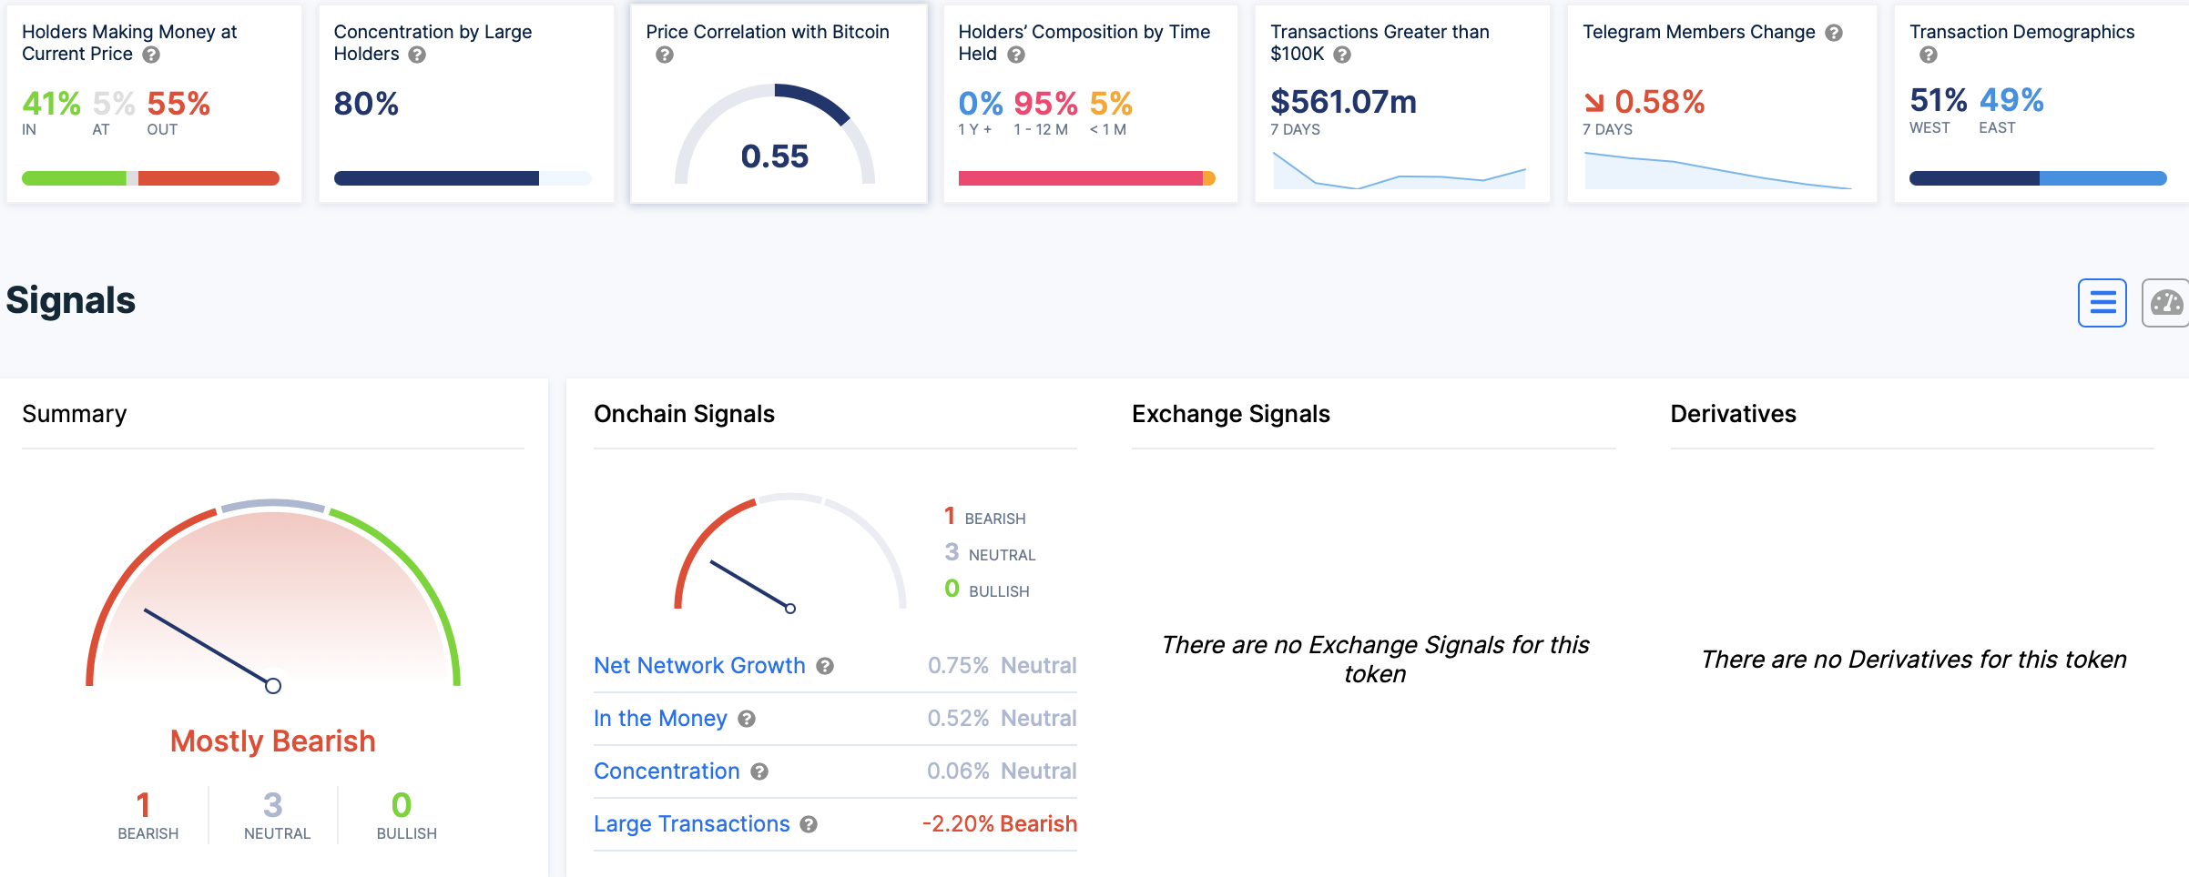
Task: Click help icon under Price Correlation with Bitcoin
Action: 665,55
